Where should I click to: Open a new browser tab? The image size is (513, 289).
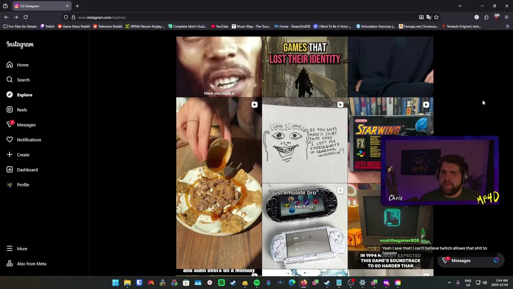coord(77,6)
